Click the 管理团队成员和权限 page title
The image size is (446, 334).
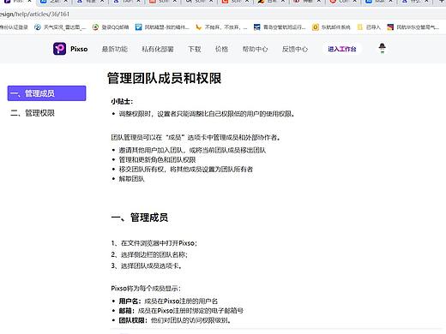click(x=165, y=78)
